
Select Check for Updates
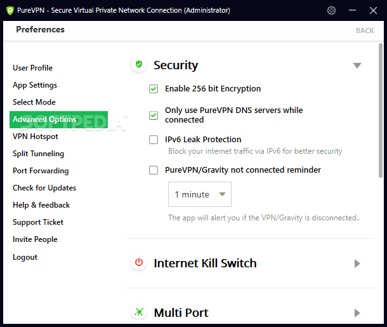[x=44, y=188]
